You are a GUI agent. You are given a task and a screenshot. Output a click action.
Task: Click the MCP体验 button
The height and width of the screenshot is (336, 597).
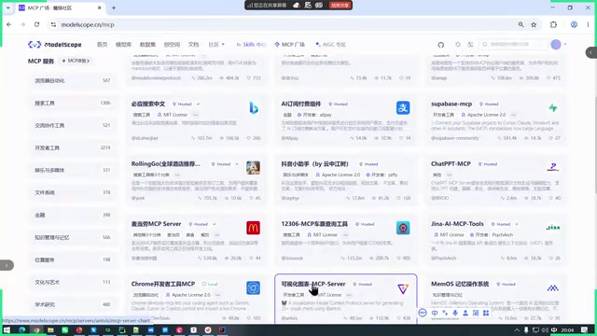76,61
